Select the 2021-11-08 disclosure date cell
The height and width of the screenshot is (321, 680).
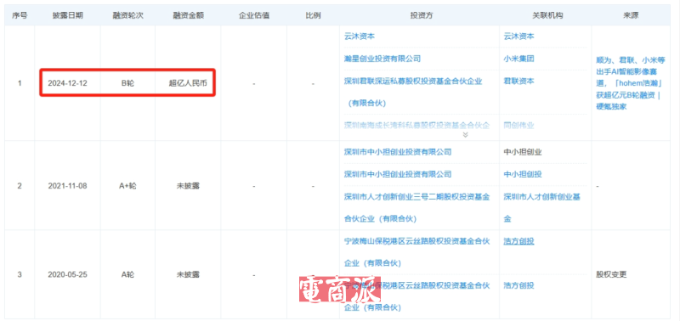click(x=67, y=186)
